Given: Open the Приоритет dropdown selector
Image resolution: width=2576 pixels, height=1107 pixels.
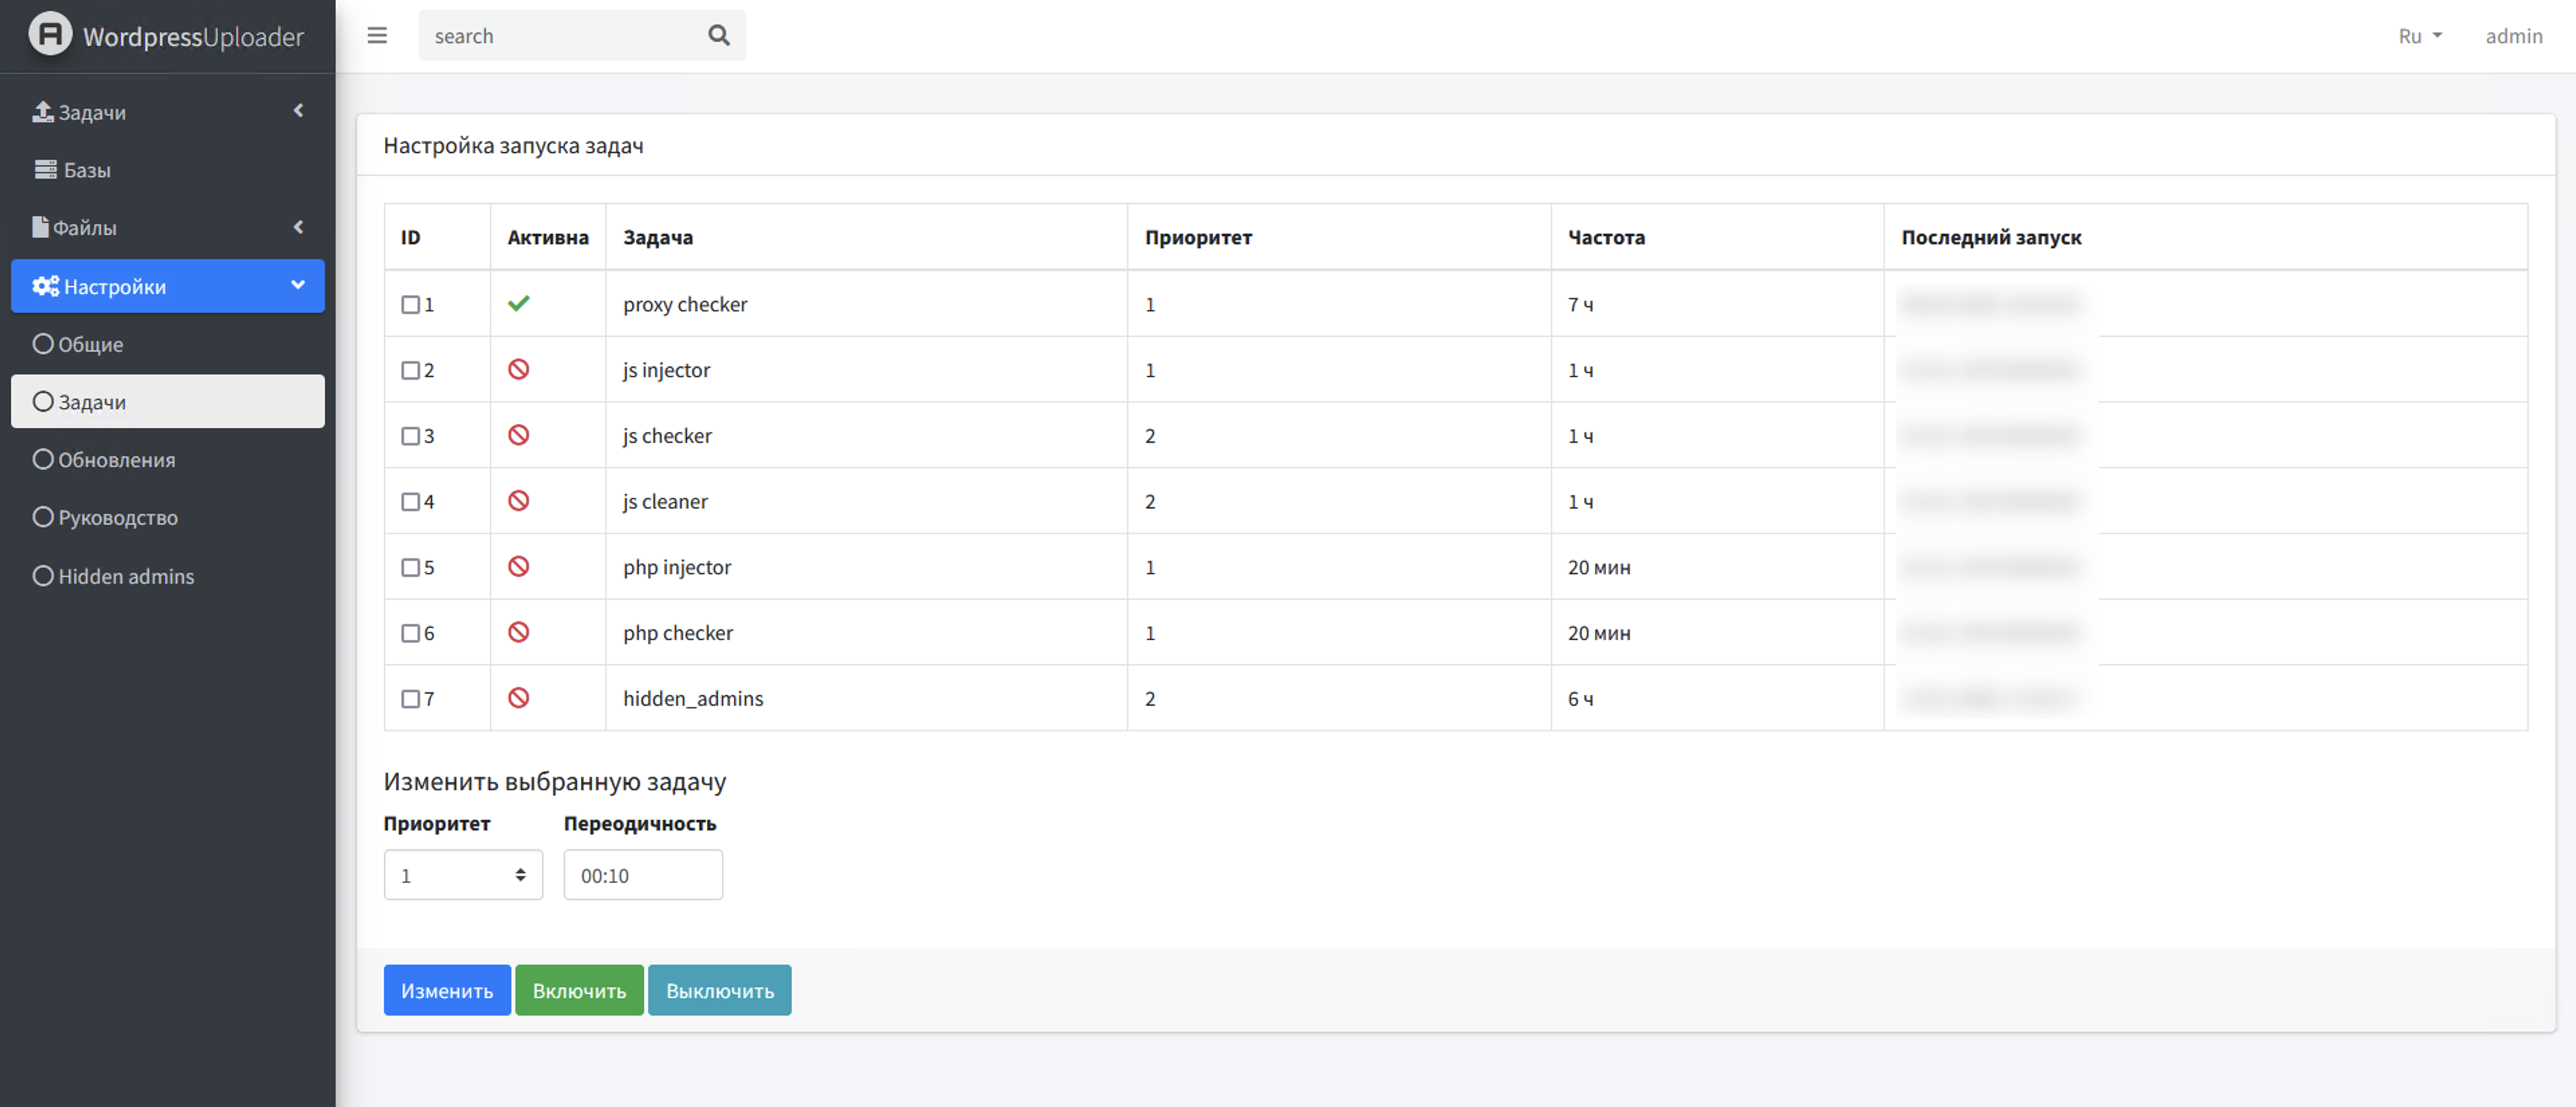Looking at the screenshot, I should click(x=463, y=875).
